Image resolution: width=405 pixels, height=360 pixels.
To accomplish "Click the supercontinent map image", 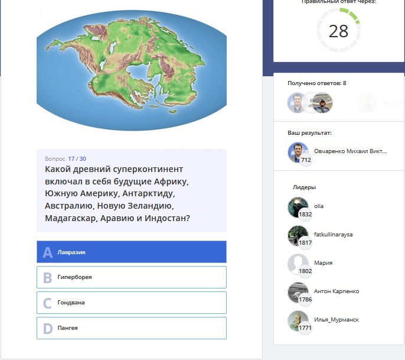I will tap(132, 70).
